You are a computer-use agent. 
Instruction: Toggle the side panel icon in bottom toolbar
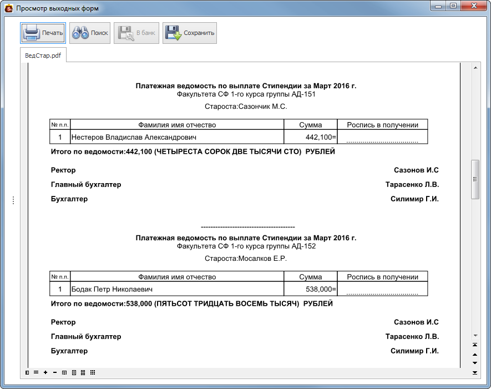27,372
